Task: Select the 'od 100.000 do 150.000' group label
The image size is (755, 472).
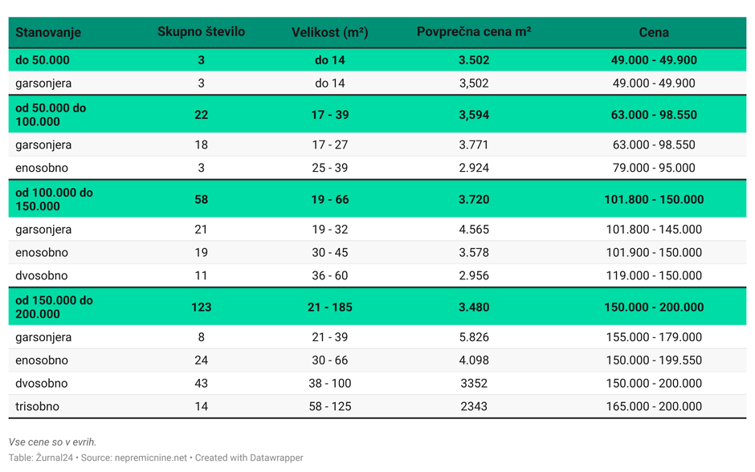Action: coord(54,199)
